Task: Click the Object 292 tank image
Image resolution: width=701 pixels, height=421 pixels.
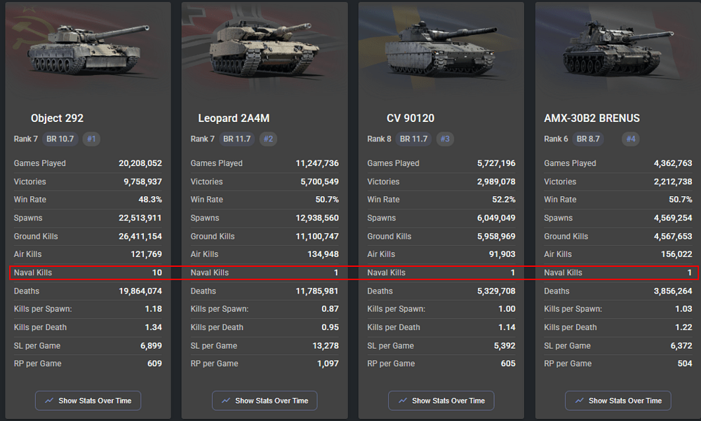Action: click(88, 51)
